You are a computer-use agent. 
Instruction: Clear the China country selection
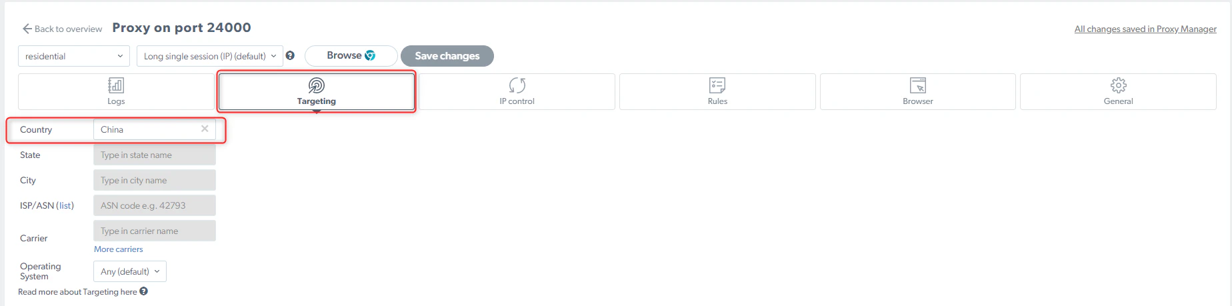pos(205,129)
